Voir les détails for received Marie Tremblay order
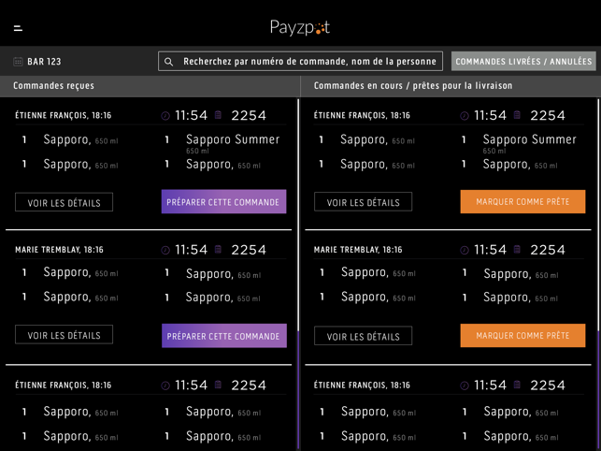Screen dimensions: 601x451 click(x=64, y=335)
